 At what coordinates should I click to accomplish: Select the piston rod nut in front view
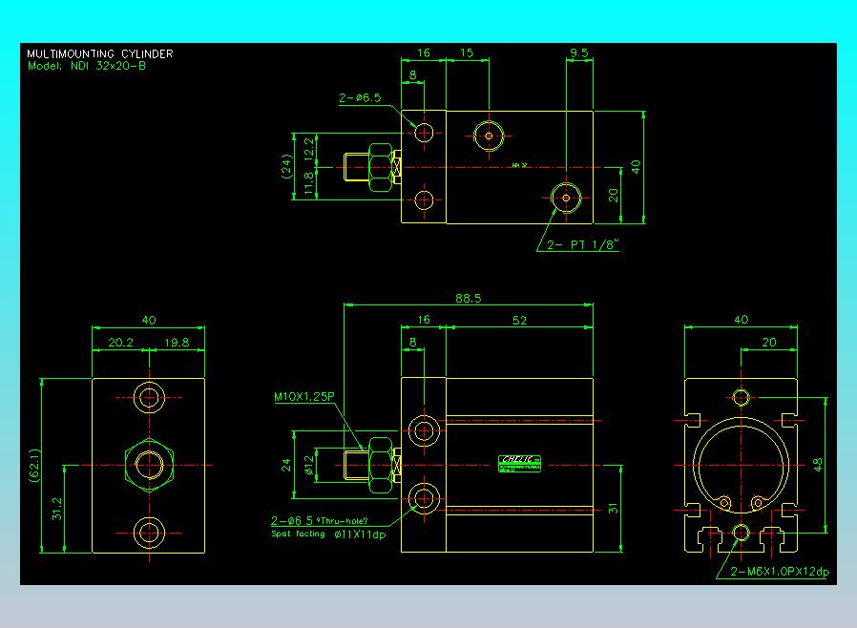point(381,465)
